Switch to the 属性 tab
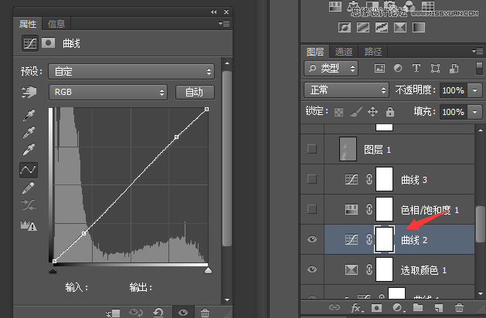This screenshot has width=486, height=318. pyautogui.click(x=28, y=23)
